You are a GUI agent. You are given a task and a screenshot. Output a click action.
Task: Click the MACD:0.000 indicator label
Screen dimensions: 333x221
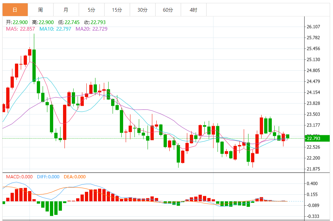click(19, 177)
